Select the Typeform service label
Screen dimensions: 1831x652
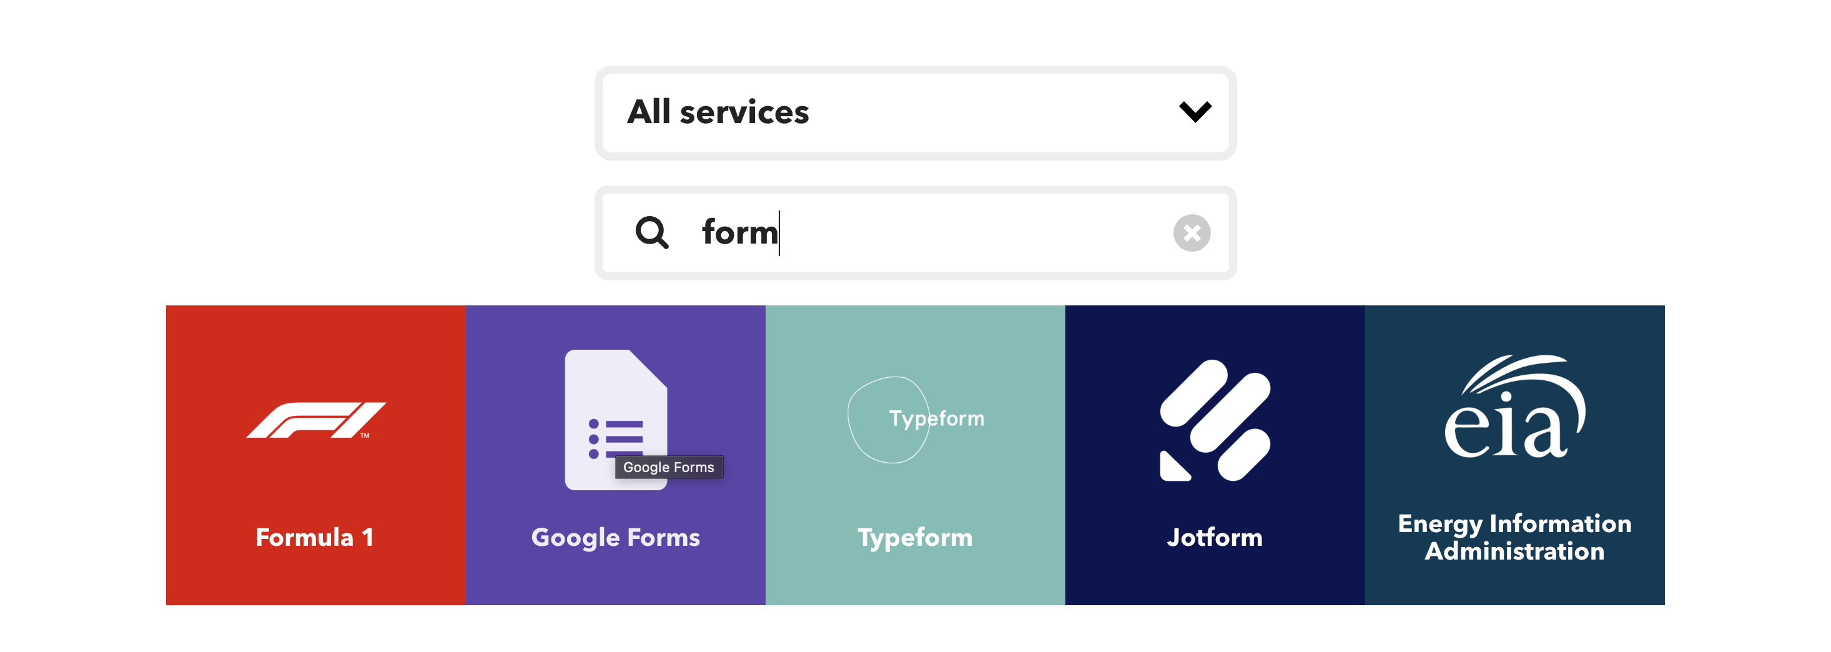click(915, 538)
